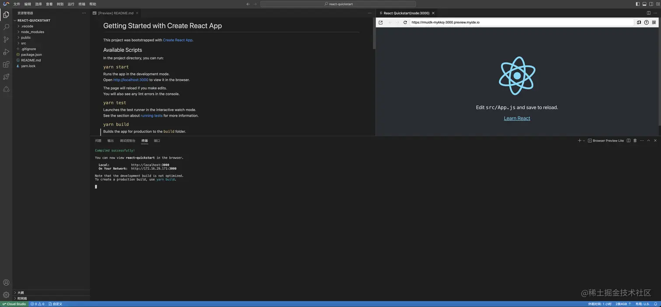Click the Explorer panel more-actions ellipsis
661x307 pixels.
point(84,13)
